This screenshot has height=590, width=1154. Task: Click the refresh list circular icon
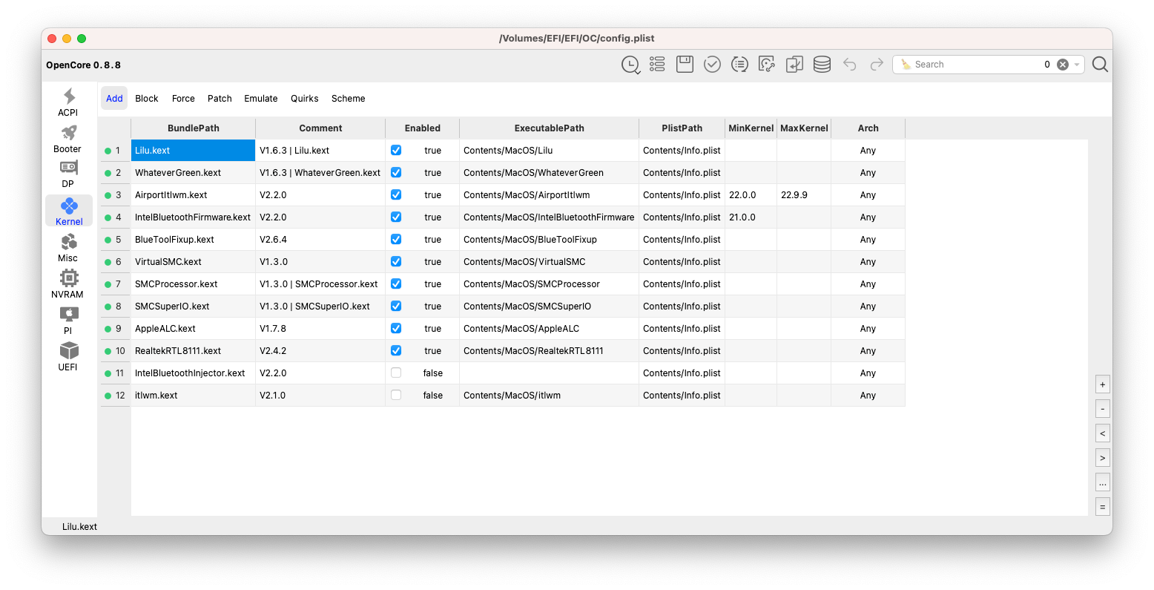[x=739, y=65]
